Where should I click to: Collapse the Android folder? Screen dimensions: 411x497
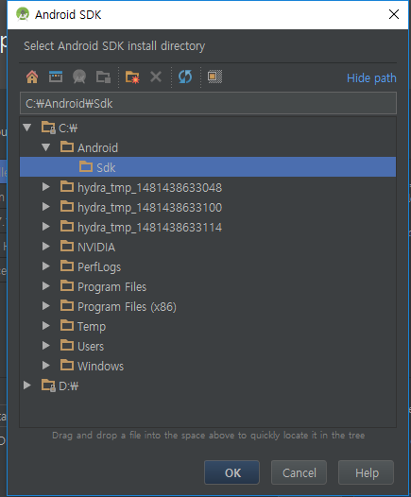[46, 147]
